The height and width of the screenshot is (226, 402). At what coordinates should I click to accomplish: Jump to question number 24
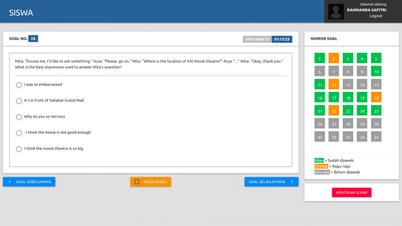click(362, 110)
